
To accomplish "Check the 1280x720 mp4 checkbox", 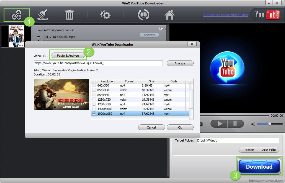I will 94,104.
